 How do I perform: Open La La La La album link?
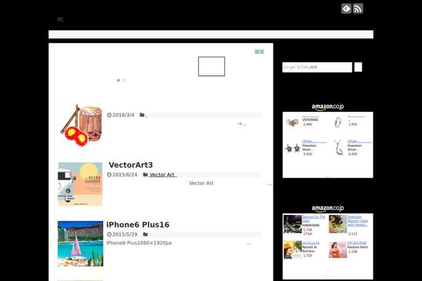[x=311, y=243]
